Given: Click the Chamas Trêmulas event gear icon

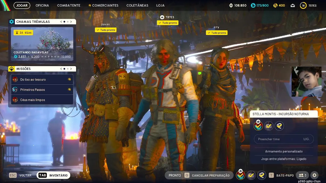Looking at the screenshot, I should (x=11, y=22).
